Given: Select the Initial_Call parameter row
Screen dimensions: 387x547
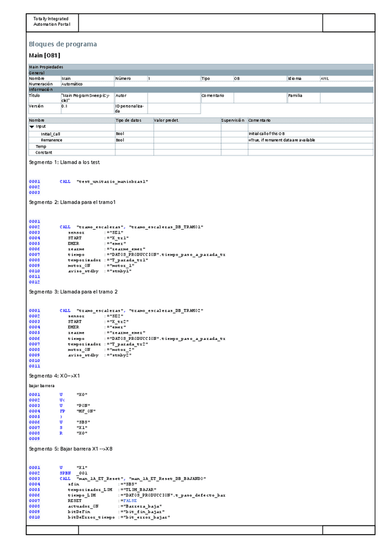Looking at the screenshot, I should [x=51, y=134].
